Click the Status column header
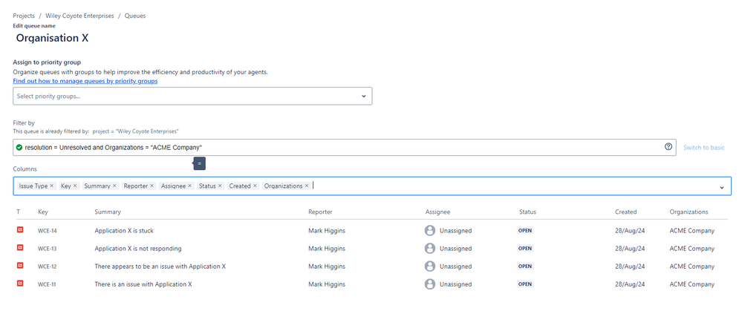The height and width of the screenshot is (314, 742). pyautogui.click(x=527, y=212)
